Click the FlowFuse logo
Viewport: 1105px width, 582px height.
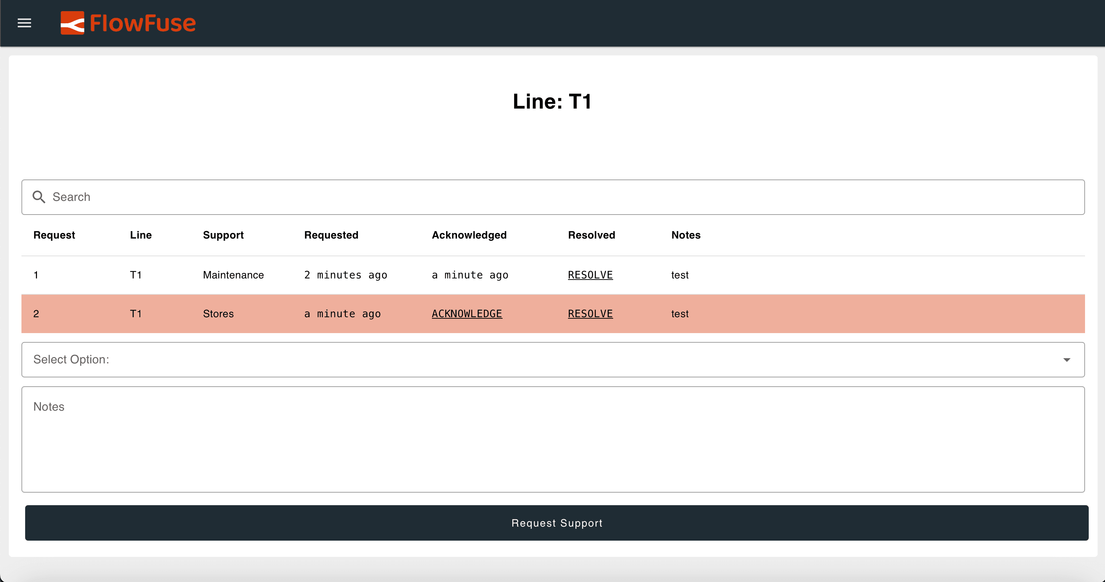click(128, 23)
